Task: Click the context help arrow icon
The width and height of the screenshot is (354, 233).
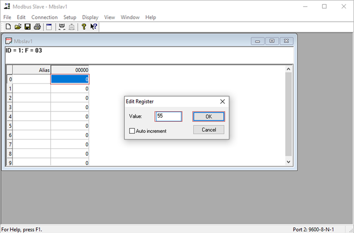Action: point(94,26)
